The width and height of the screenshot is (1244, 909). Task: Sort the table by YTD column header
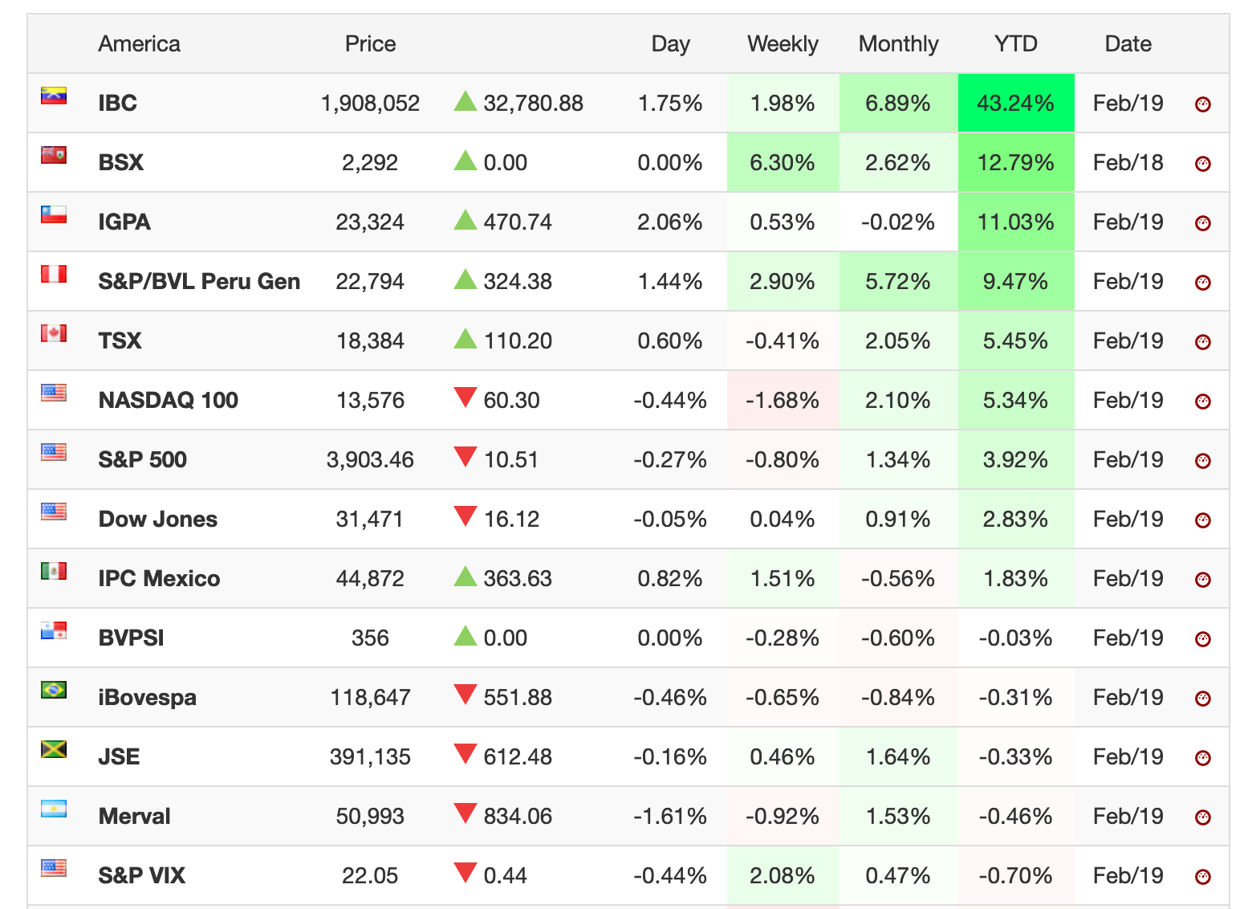[x=1016, y=43]
